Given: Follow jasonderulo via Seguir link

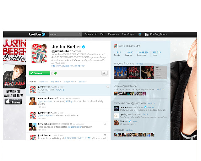Looking at the screenshot, I should point(151,107).
